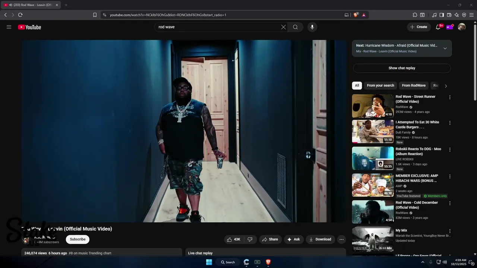Reload the page
The image size is (477, 268).
[20, 15]
